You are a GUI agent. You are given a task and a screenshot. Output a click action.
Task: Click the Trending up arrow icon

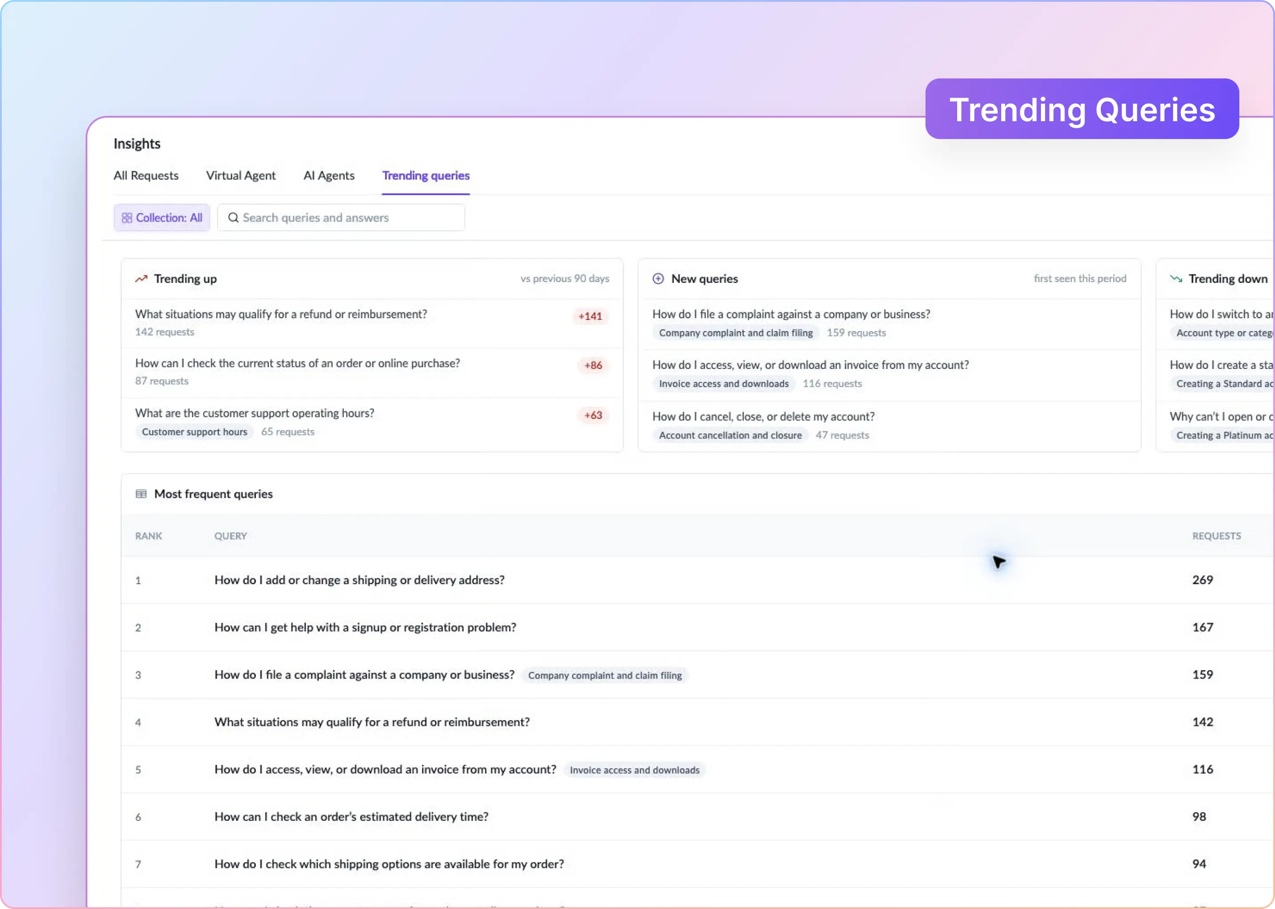[141, 278]
